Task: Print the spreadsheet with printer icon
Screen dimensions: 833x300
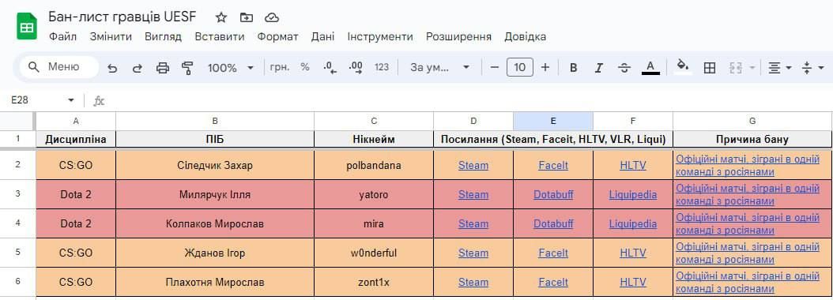Action: (163, 67)
